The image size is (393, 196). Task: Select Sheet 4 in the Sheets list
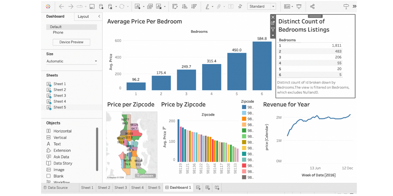[x=60, y=101]
